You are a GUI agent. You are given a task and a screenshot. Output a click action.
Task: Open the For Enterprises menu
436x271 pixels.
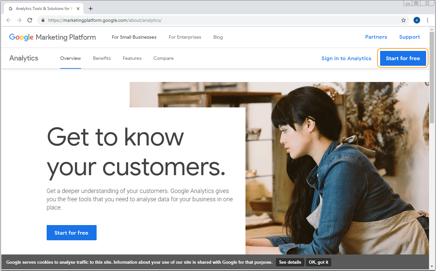pyautogui.click(x=185, y=37)
